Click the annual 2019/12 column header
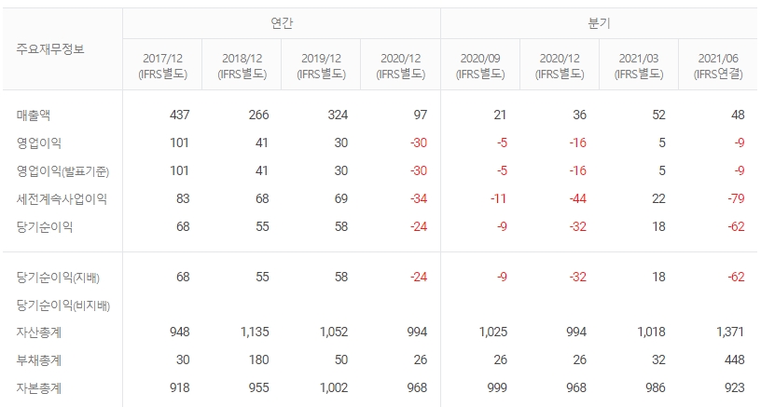Image resolution: width=761 pixels, height=407 pixels. [322, 65]
